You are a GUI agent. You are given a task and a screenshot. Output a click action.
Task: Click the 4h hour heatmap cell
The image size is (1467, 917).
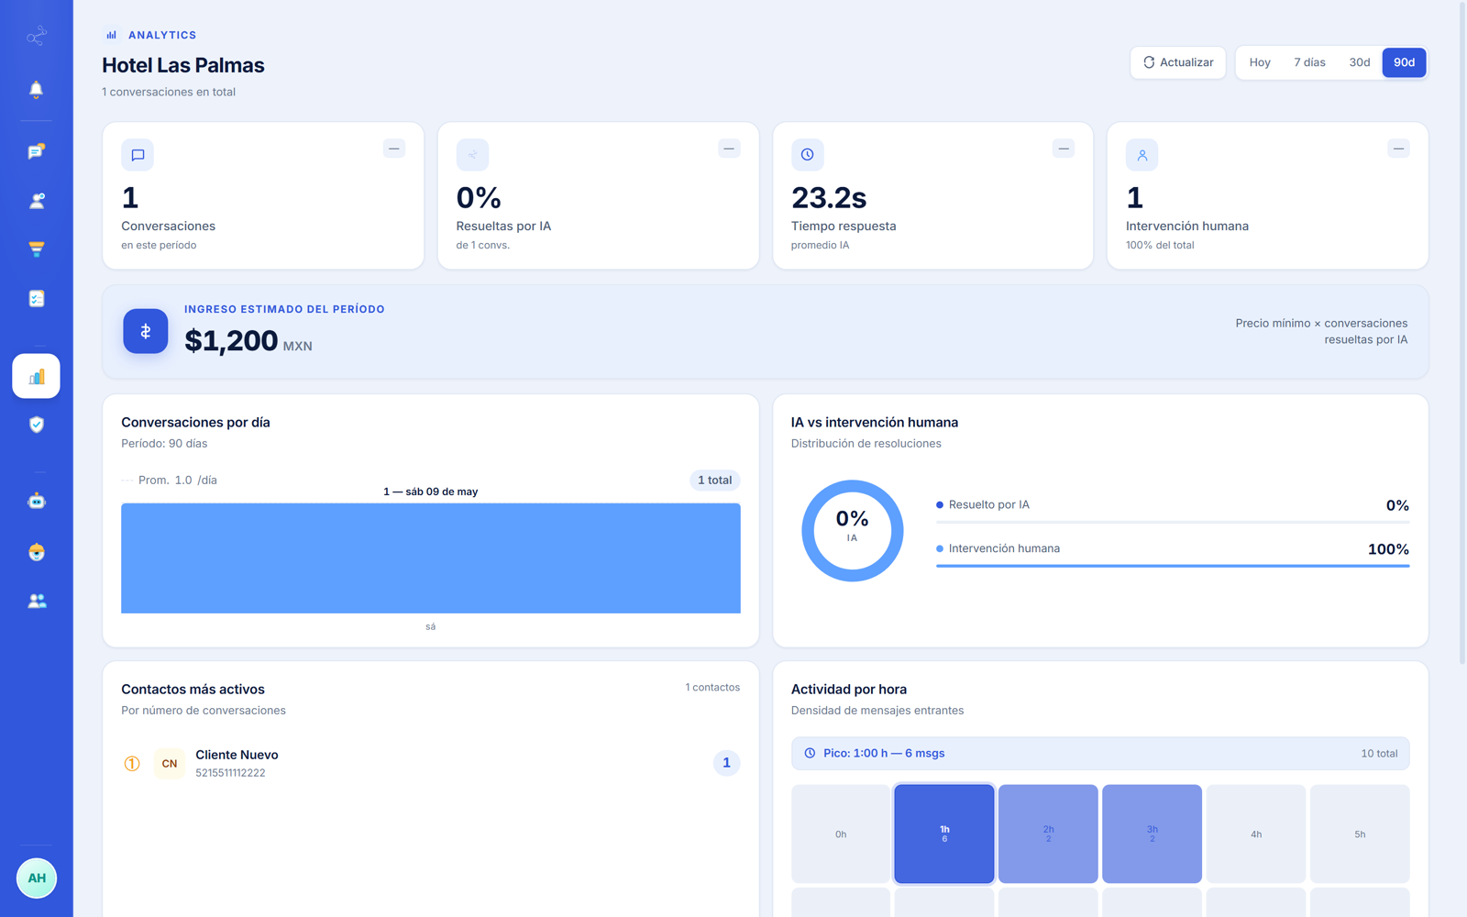pos(1256,834)
